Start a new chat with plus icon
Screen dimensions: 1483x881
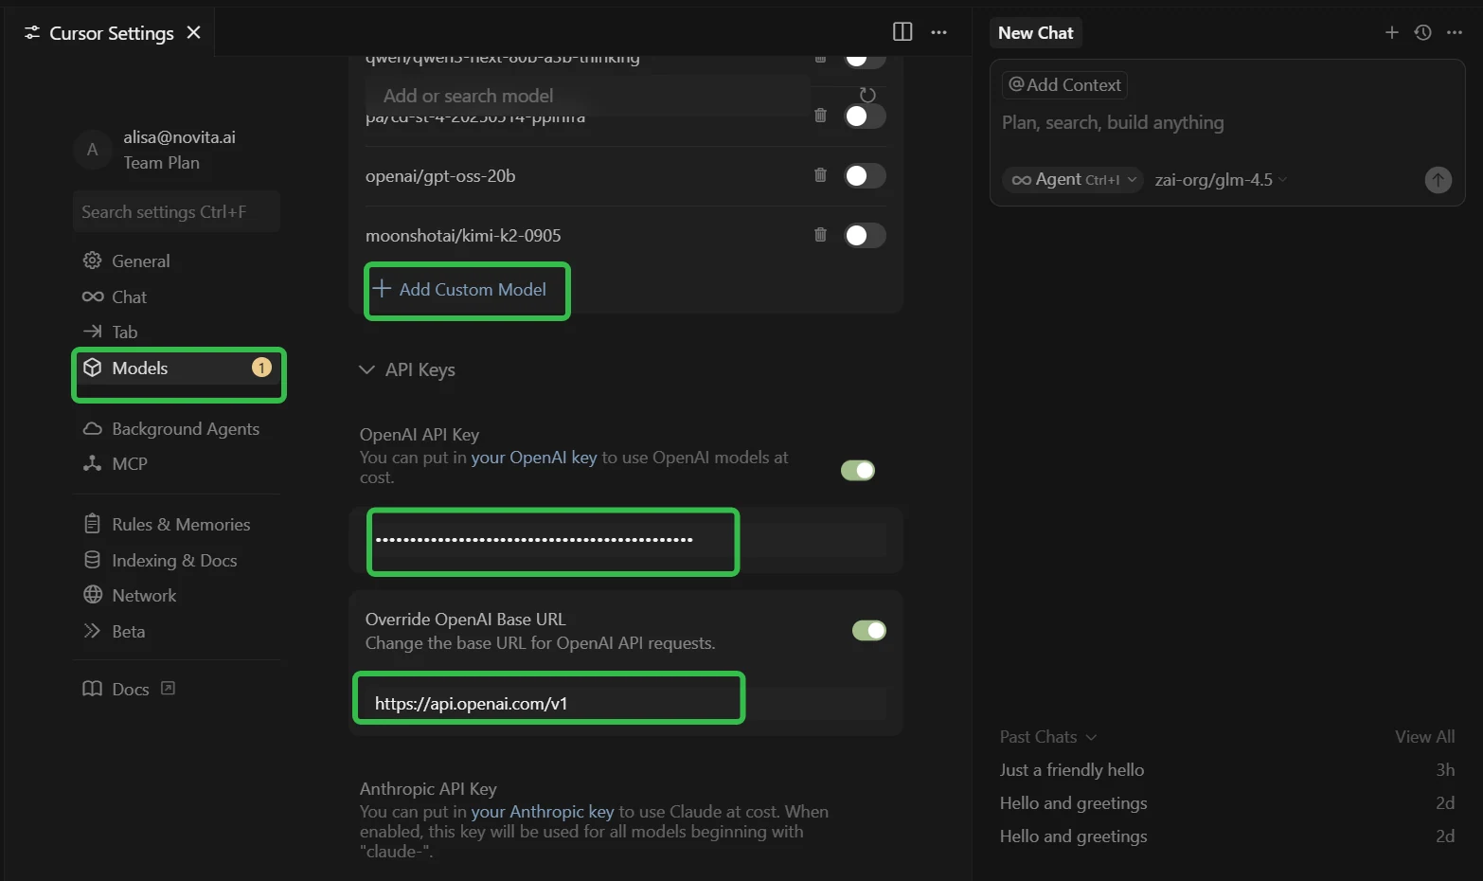(x=1392, y=32)
